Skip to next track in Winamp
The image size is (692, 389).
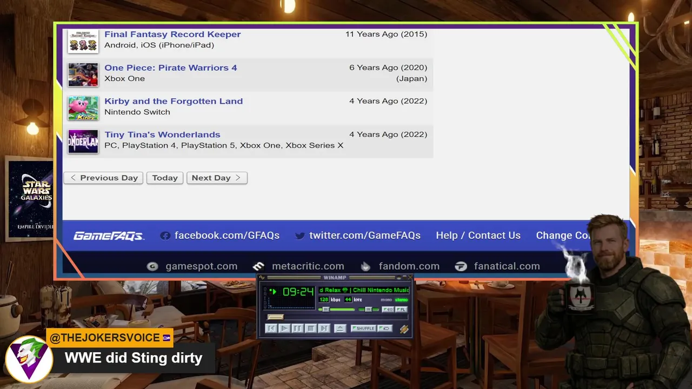pyautogui.click(x=324, y=328)
